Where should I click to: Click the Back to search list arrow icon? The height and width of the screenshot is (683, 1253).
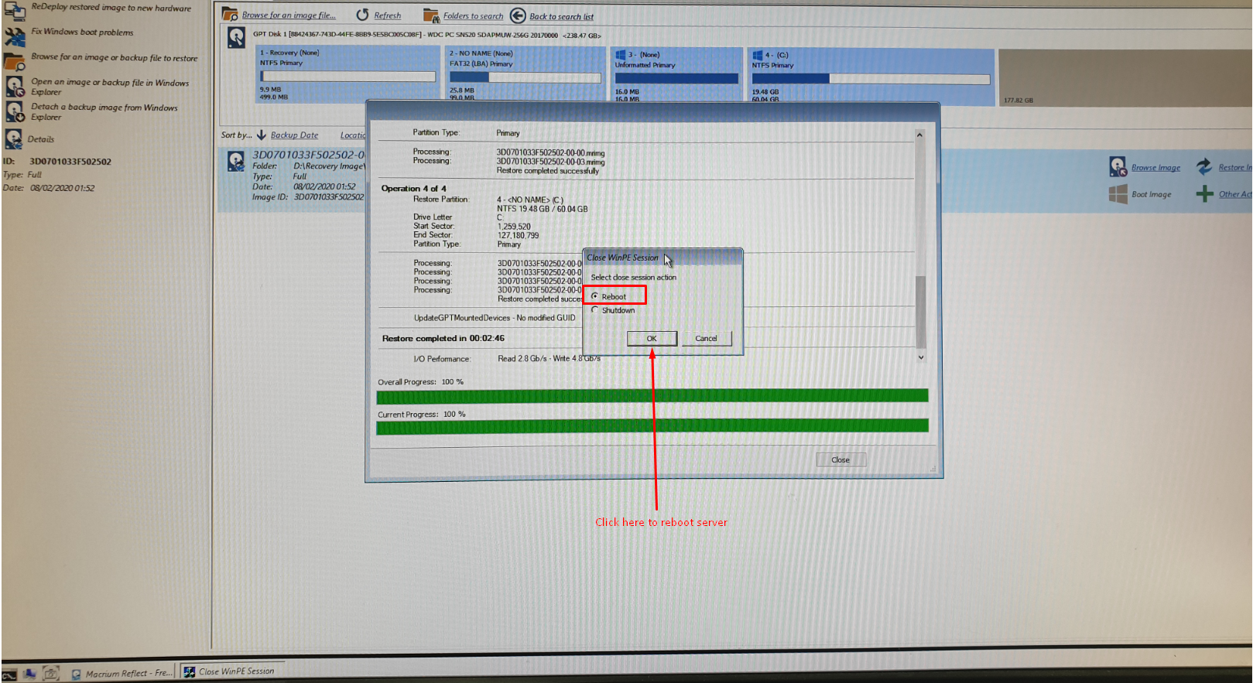(518, 15)
